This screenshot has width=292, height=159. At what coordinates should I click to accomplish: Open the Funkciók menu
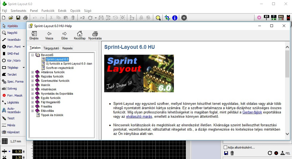coord(48,11)
